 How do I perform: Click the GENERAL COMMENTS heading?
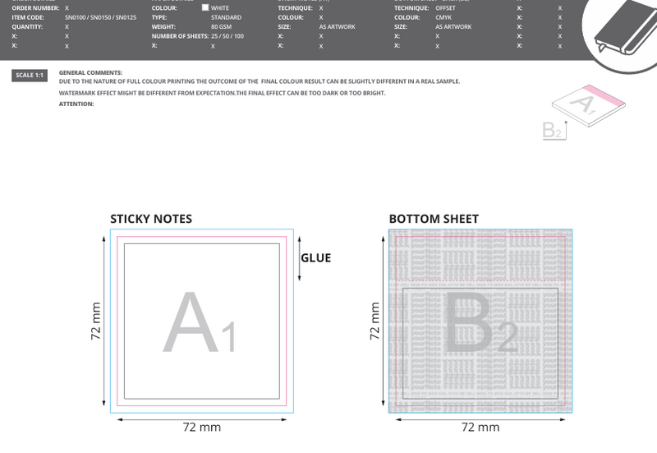coord(90,72)
